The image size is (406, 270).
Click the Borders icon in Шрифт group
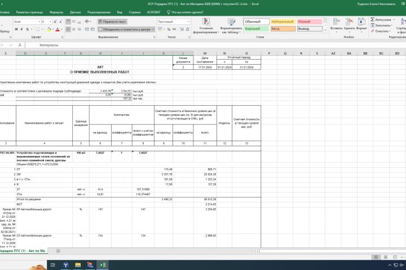38,29
